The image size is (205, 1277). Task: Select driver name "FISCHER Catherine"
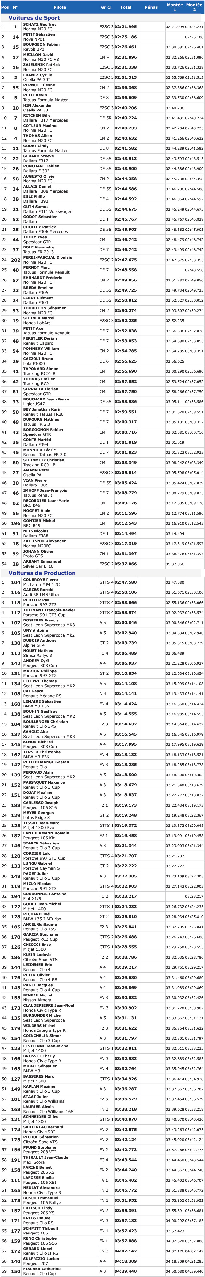coord(42,1268)
